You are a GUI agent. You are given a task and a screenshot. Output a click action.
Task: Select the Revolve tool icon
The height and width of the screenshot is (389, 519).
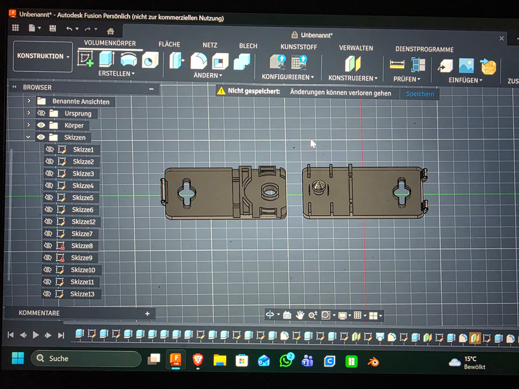pos(128,60)
